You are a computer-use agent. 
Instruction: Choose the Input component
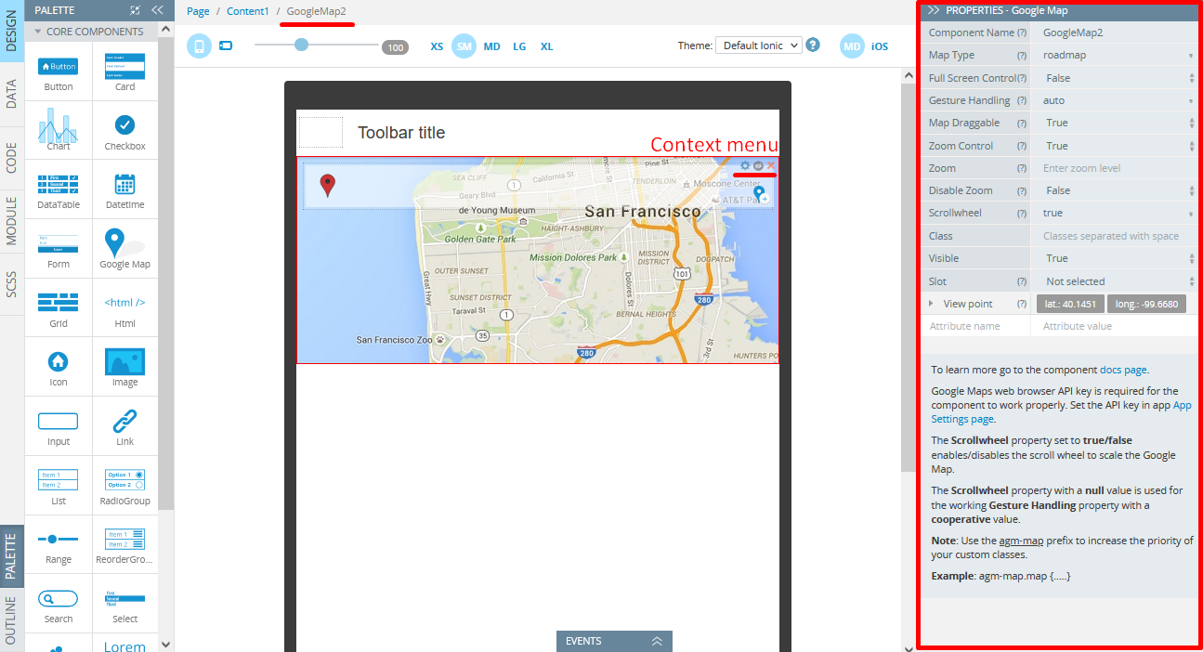[59, 426]
